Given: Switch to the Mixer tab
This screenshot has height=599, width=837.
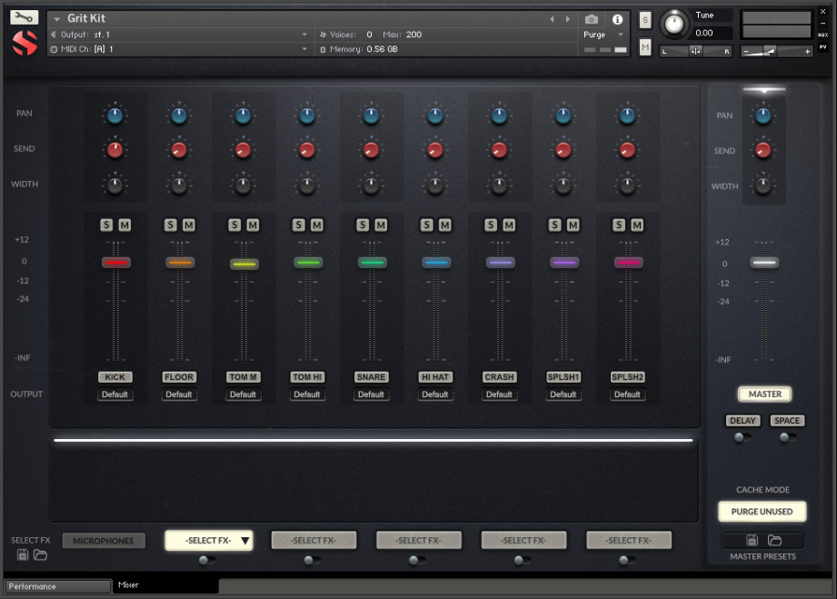Looking at the screenshot, I should tap(166, 585).
